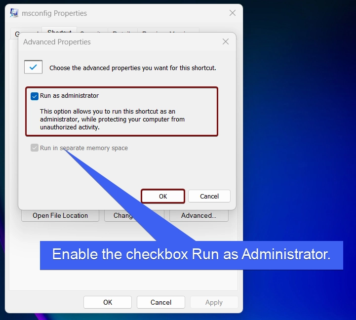Click the Apply button in msconfig Properties
Image resolution: width=356 pixels, height=320 pixels.
point(214,302)
